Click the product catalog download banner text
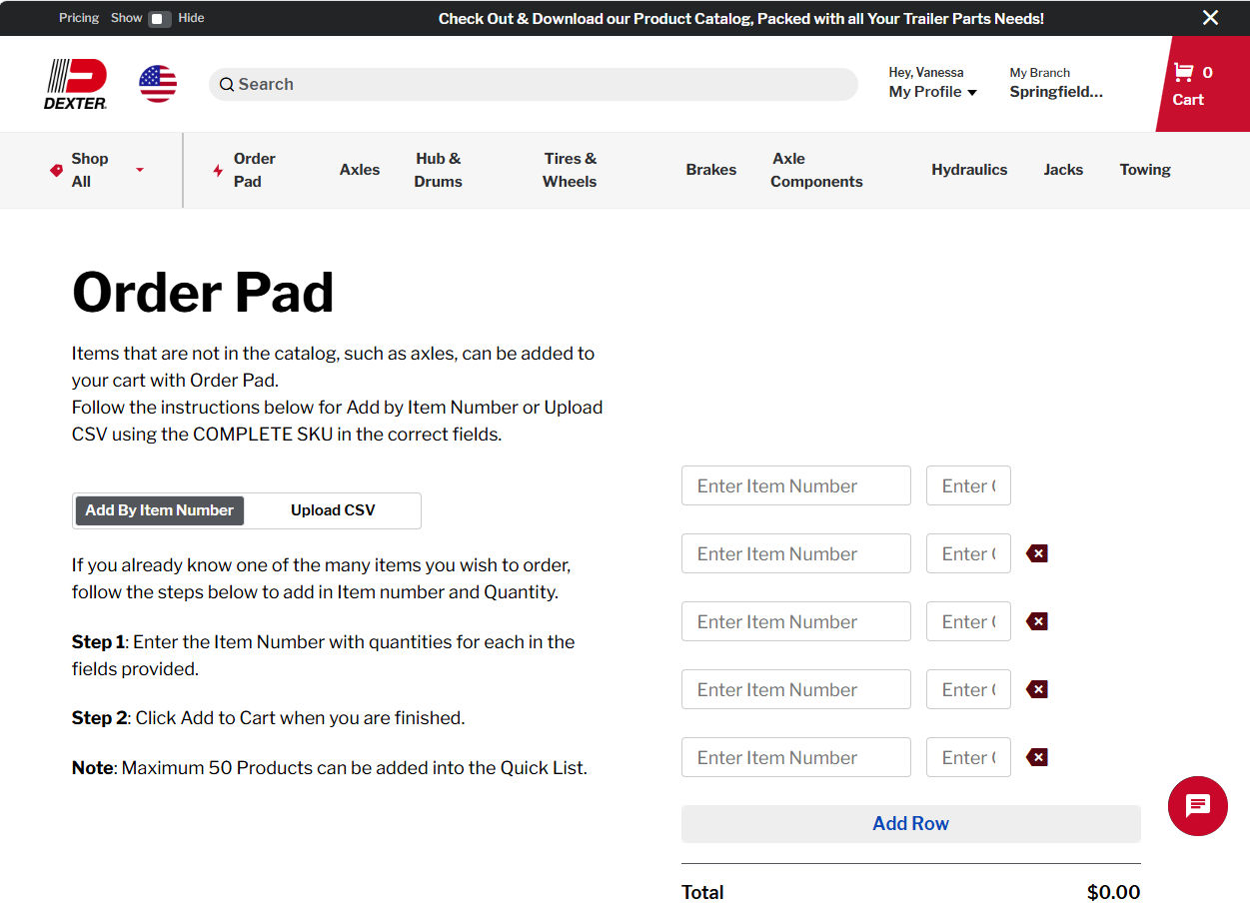 (x=741, y=18)
